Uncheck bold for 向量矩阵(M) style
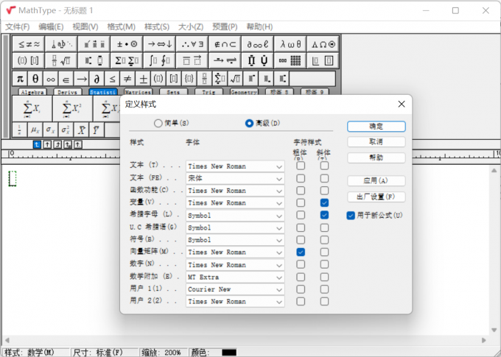The image size is (501, 357). click(x=301, y=252)
